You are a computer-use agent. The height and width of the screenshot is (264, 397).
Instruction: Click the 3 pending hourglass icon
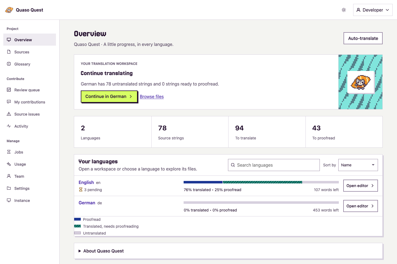click(x=81, y=189)
